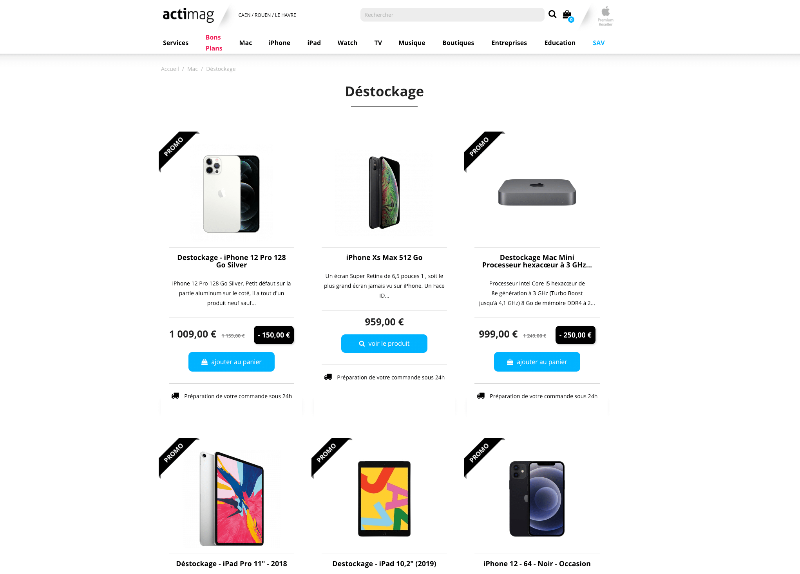The height and width of the screenshot is (574, 800).
Task: Open the Mac navigation menu
Action: pyautogui.click(x=246, y=43)
